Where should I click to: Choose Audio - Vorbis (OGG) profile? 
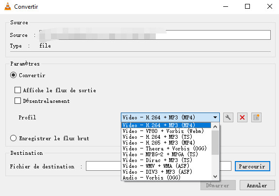[x=166, y=178]
